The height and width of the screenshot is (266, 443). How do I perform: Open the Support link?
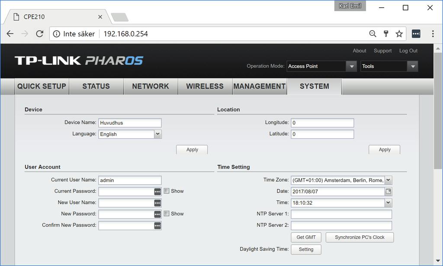(x=382, y=51)
